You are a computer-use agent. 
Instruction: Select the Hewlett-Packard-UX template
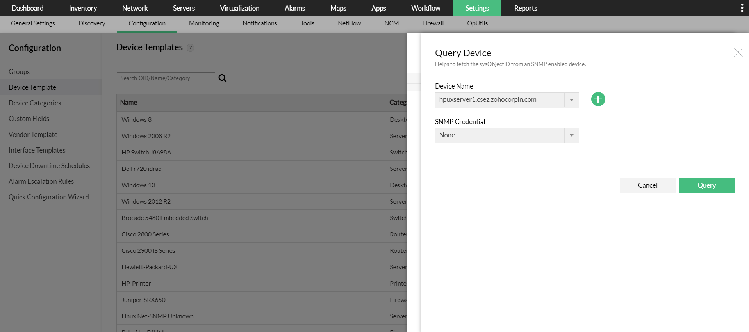(150, 267)
